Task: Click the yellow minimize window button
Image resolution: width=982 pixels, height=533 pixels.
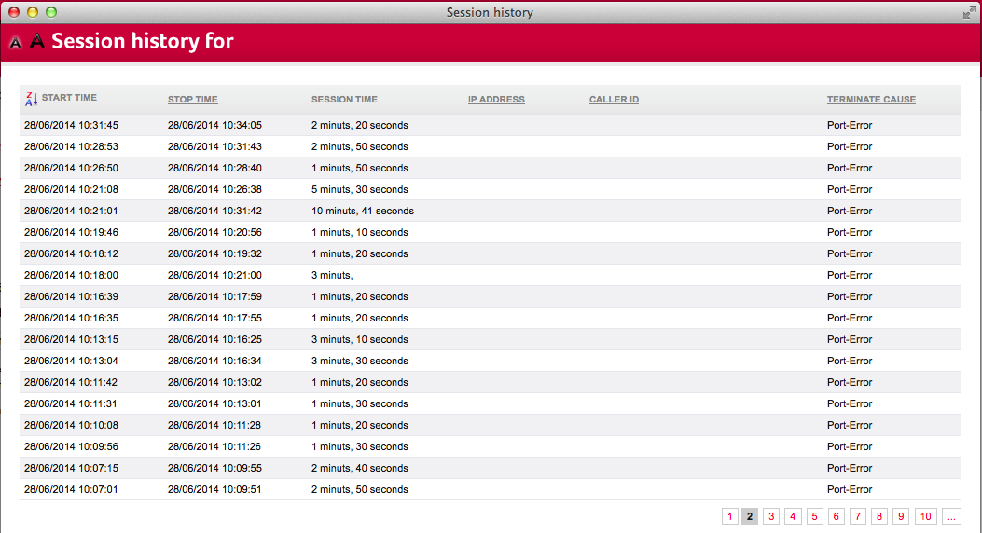Action: point(33,12)
